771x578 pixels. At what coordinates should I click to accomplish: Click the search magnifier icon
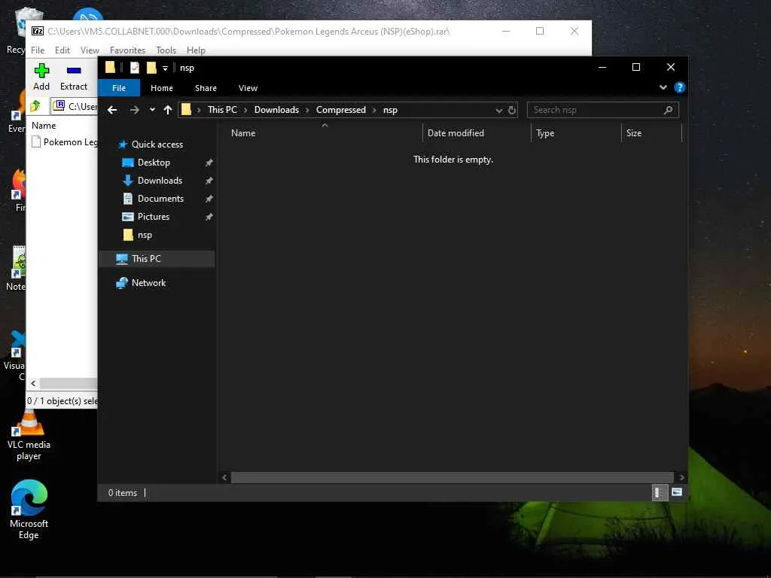[x=669, y=110]
